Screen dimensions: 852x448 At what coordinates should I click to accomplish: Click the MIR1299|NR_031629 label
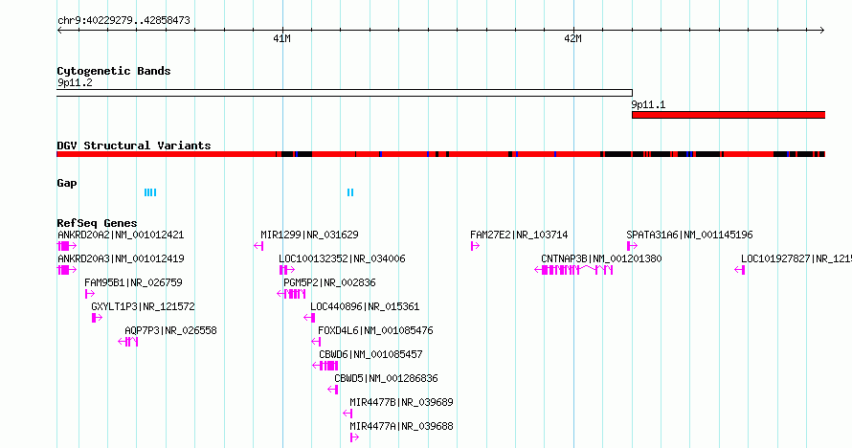point(310,235)
